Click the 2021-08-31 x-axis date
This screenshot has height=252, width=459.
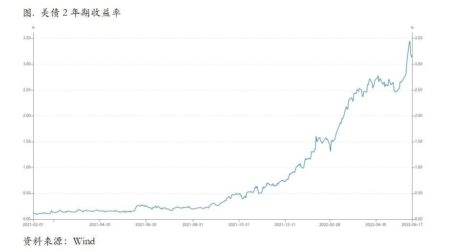tap(192, 225)
